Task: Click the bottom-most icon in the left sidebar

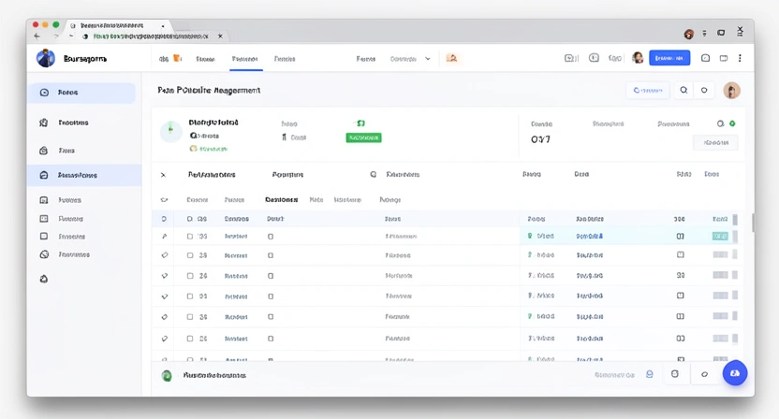Action: point(44,279)
